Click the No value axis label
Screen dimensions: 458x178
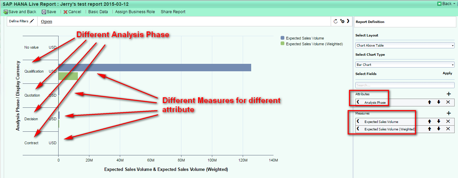[31, 48]
